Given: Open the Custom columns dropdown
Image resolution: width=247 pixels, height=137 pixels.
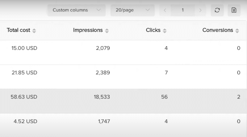Looking at the screenshot, I should pyautogui.click(x=77, y=10).
